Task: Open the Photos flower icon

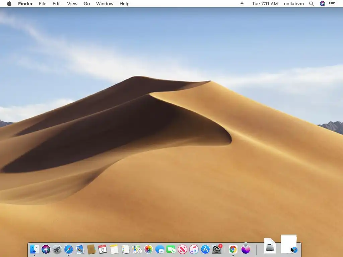Action: [x=148, y=249]
